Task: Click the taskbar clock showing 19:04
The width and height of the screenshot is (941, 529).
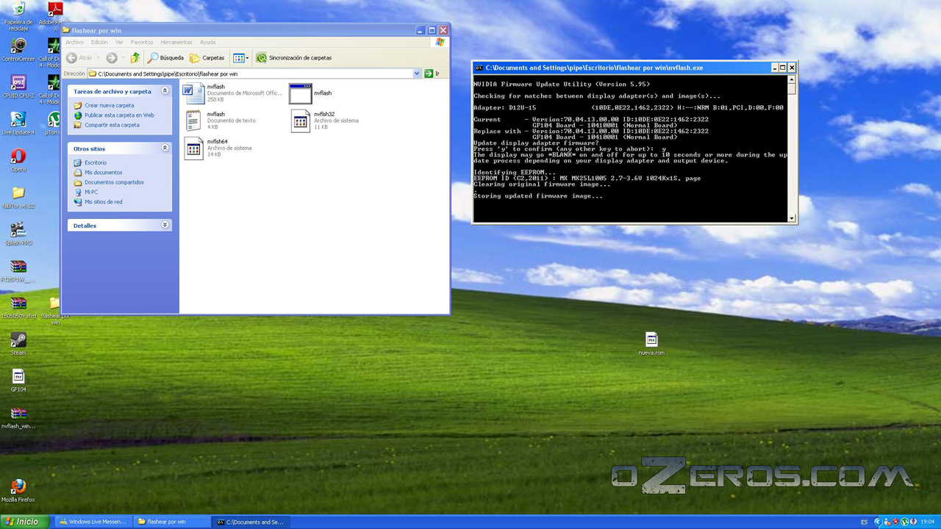Action: click(x=928, y=522)
